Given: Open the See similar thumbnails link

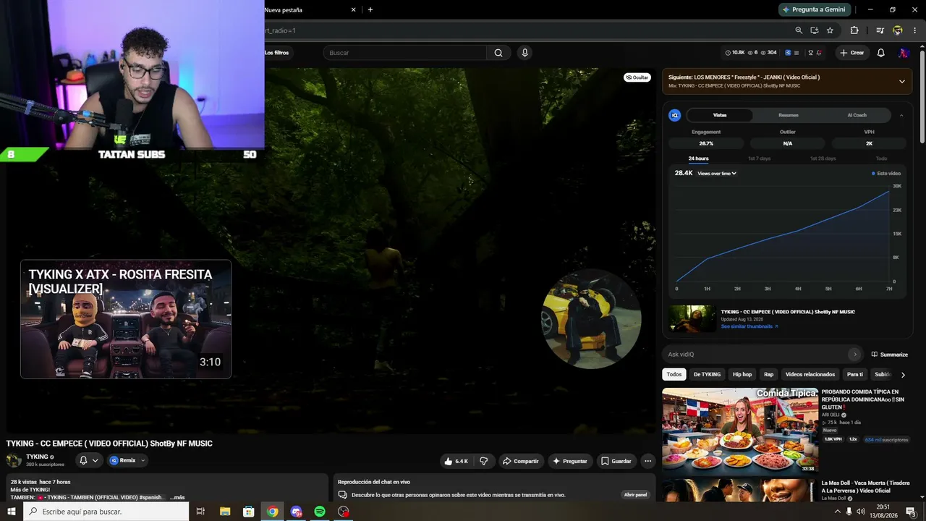Looking at the screenshot, I should pos(749,326).
